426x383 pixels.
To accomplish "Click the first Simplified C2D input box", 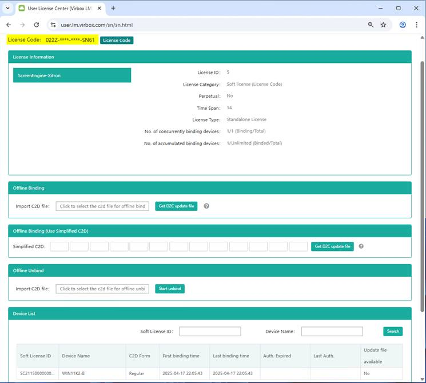I will click(x=59, y=246).
